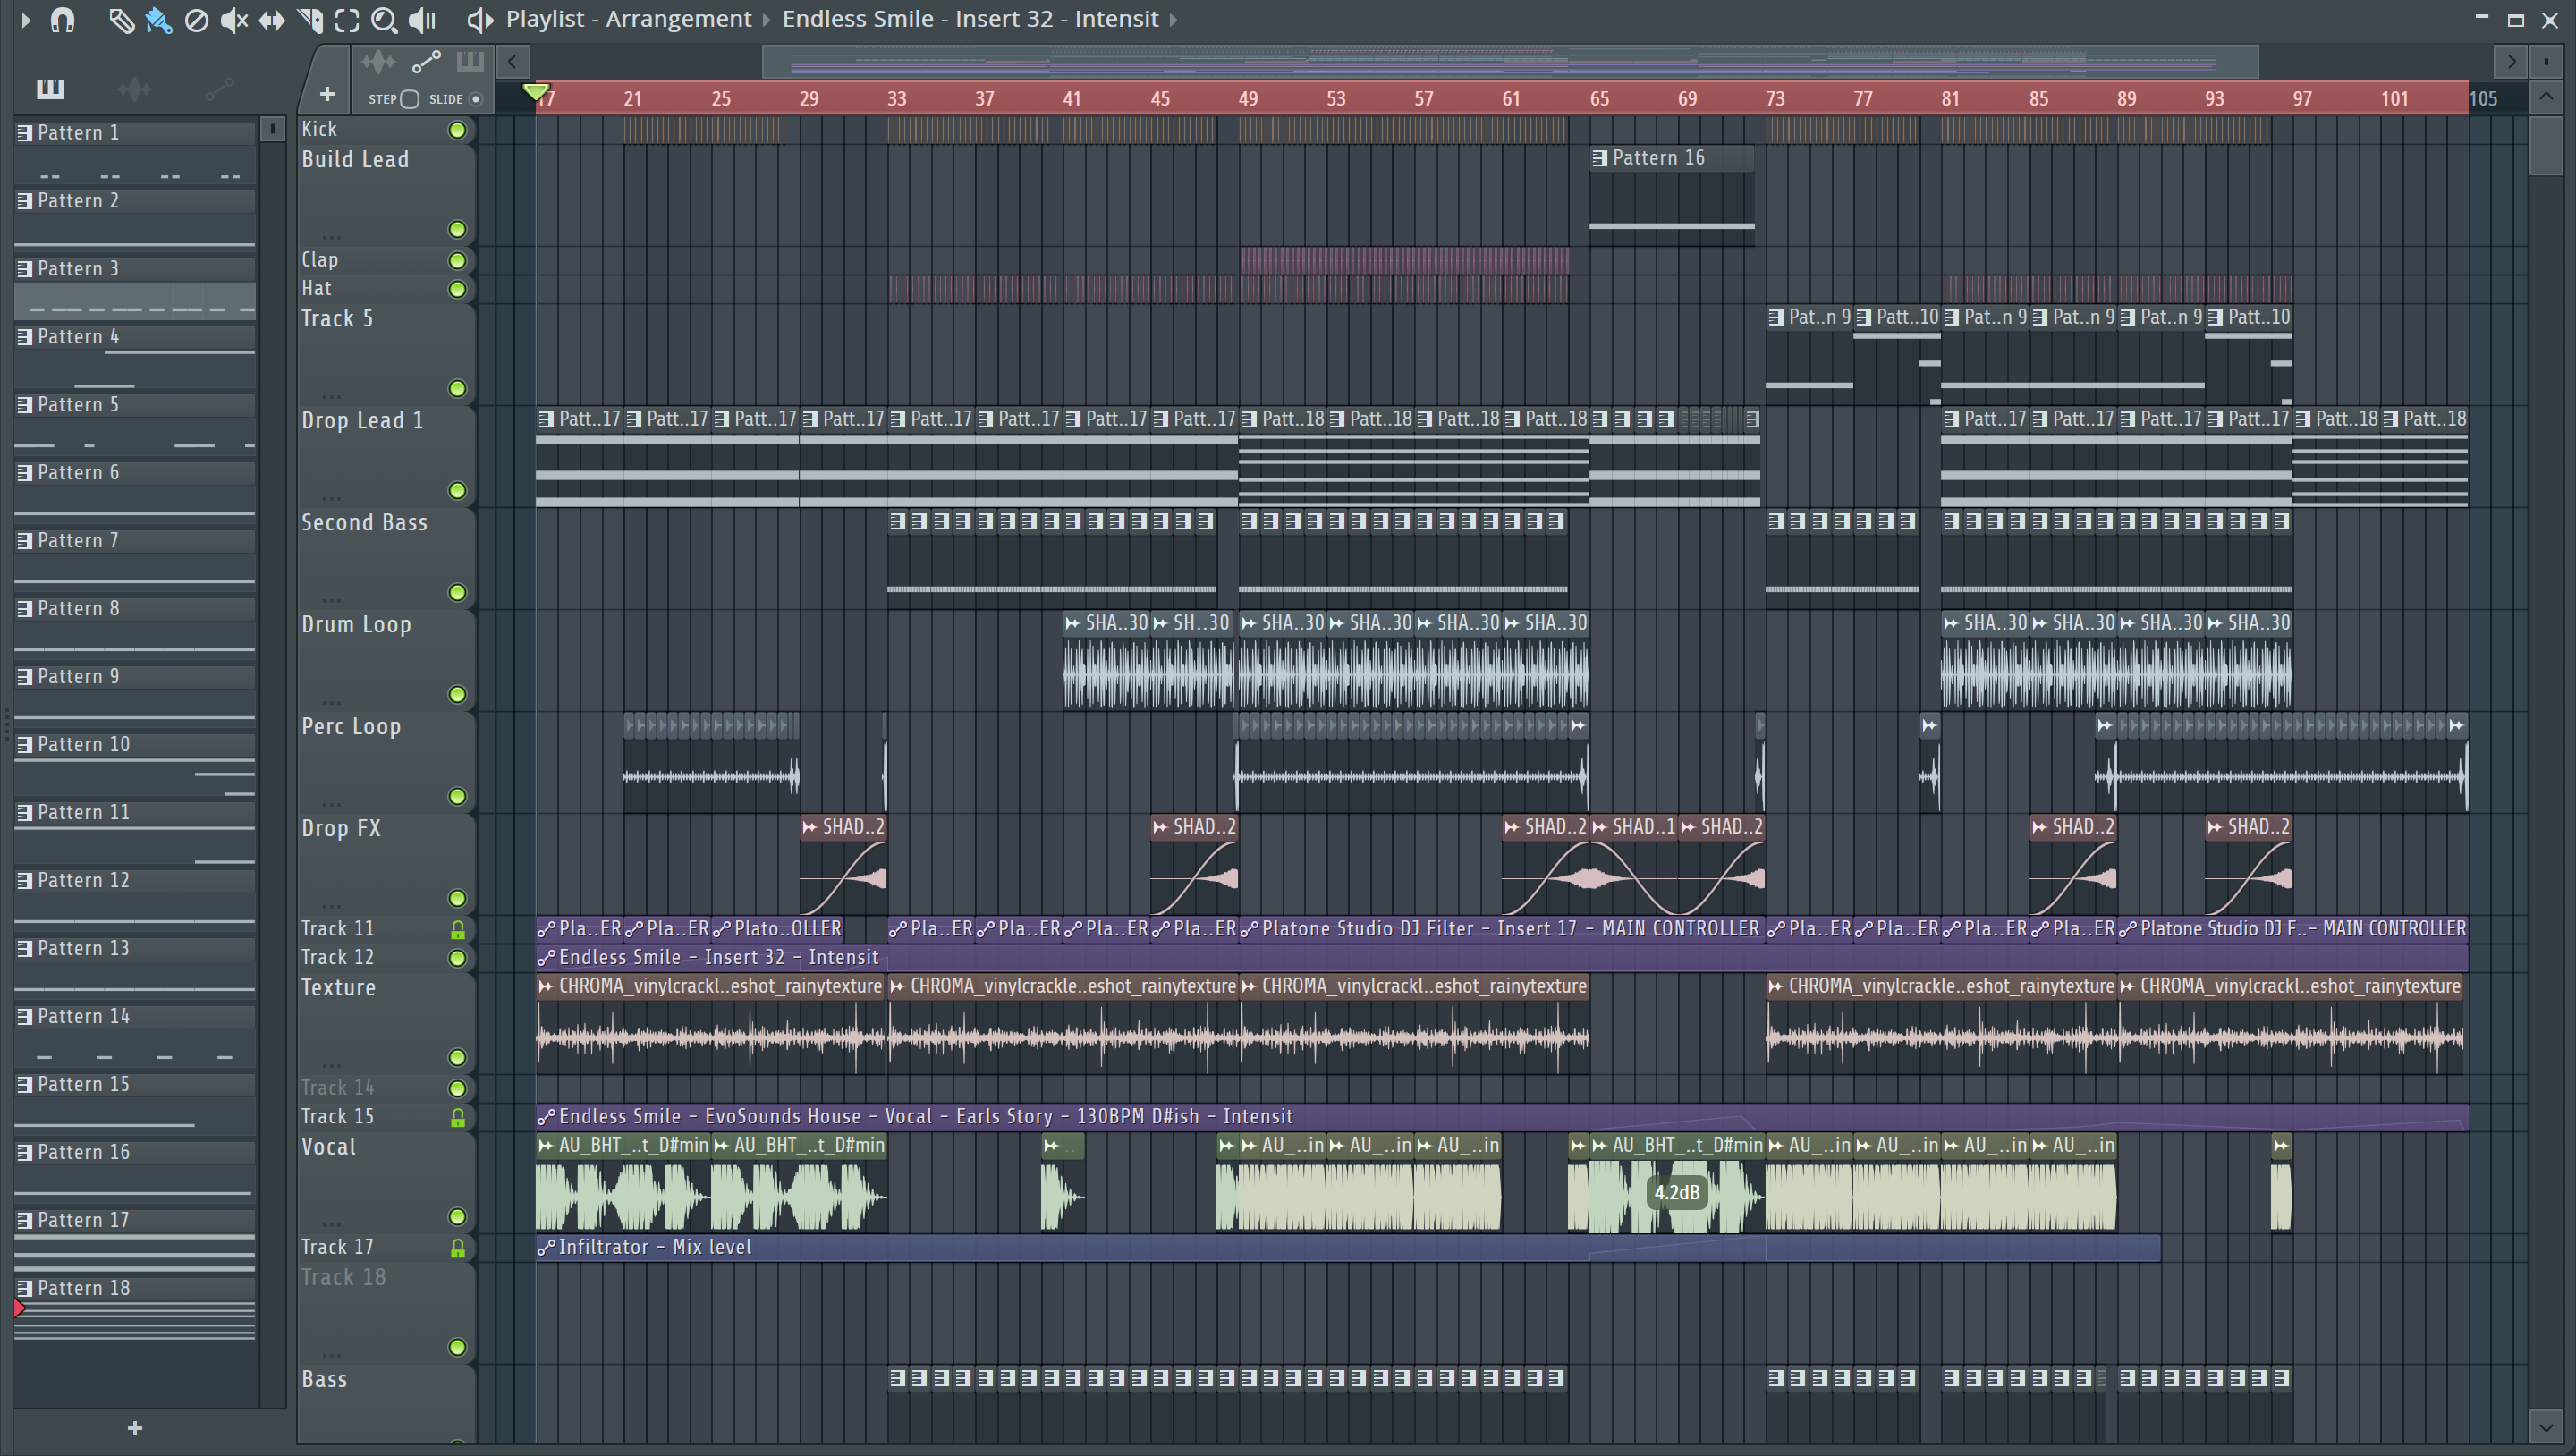Screen dimensions: 2576x1456
Task: Open the Playlist options menu arrow
Action: coord(26,19)
